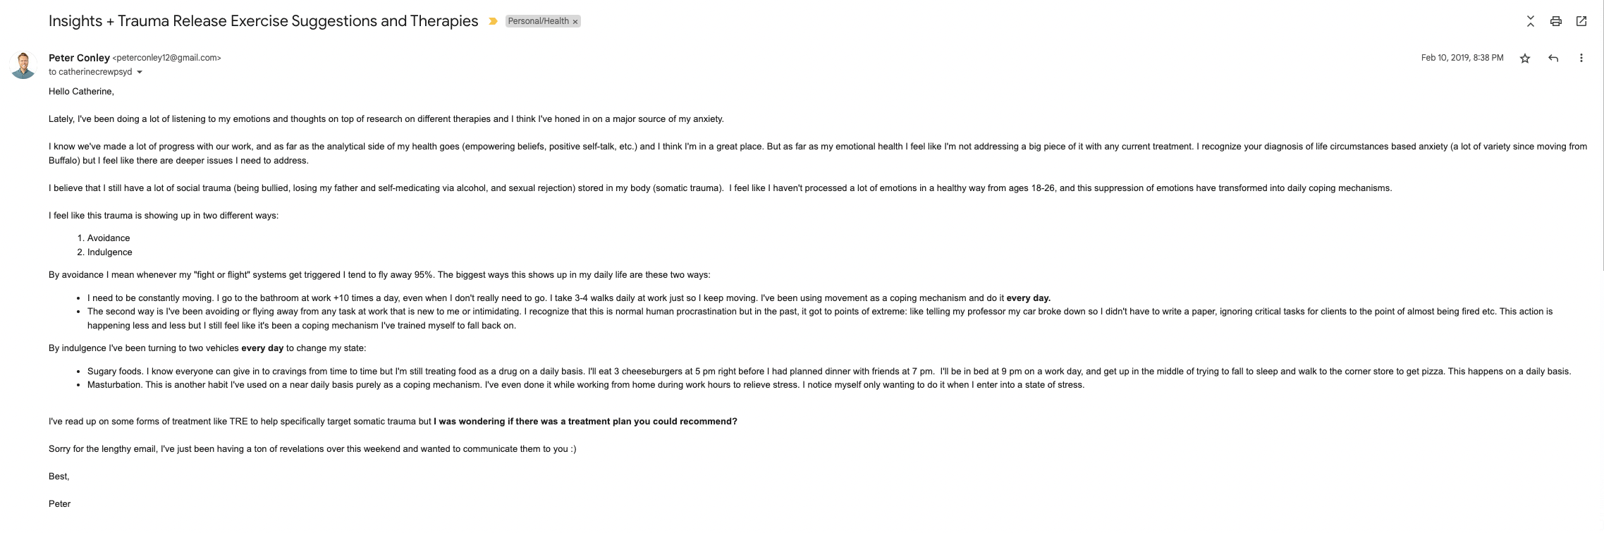Select the Feb 10, 2019 timestamp

click(x=1462, y=58)
